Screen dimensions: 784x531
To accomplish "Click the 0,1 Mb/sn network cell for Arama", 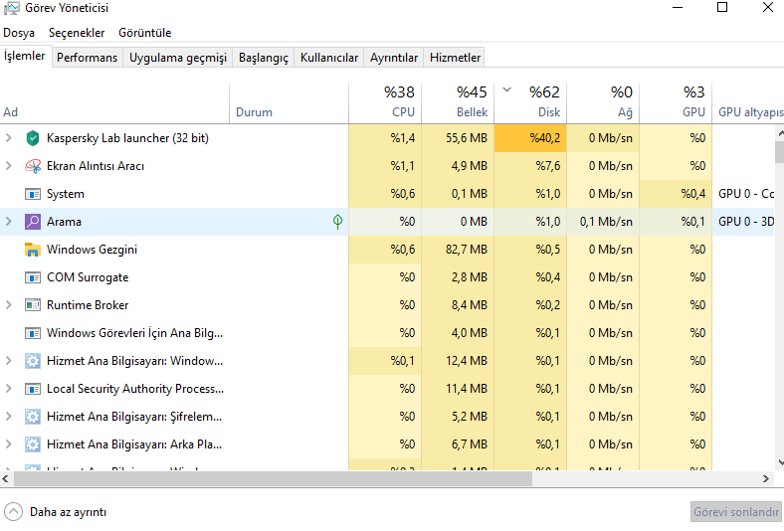I will [603, 222].
